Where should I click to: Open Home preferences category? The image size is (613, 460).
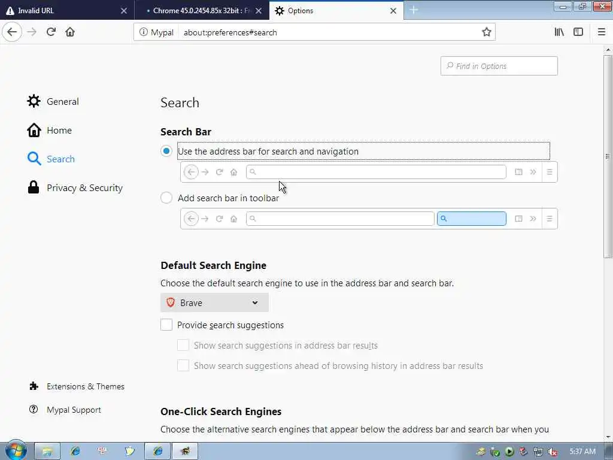50,130
